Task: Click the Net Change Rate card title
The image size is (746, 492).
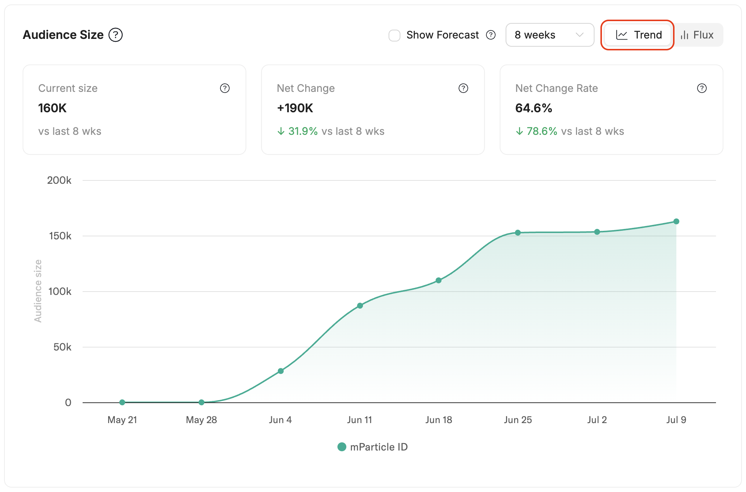Action: [x=556, y=88]
